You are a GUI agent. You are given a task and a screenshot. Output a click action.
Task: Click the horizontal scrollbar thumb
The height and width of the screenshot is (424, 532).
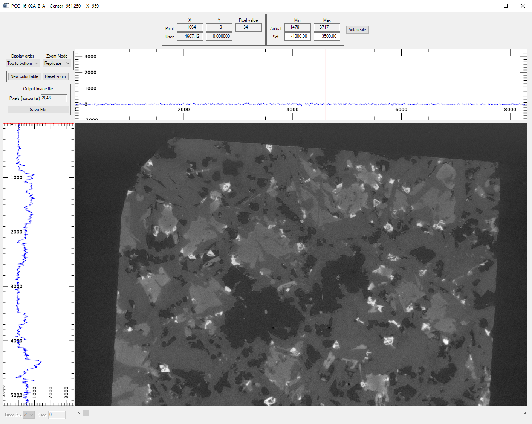click(86, 413)
